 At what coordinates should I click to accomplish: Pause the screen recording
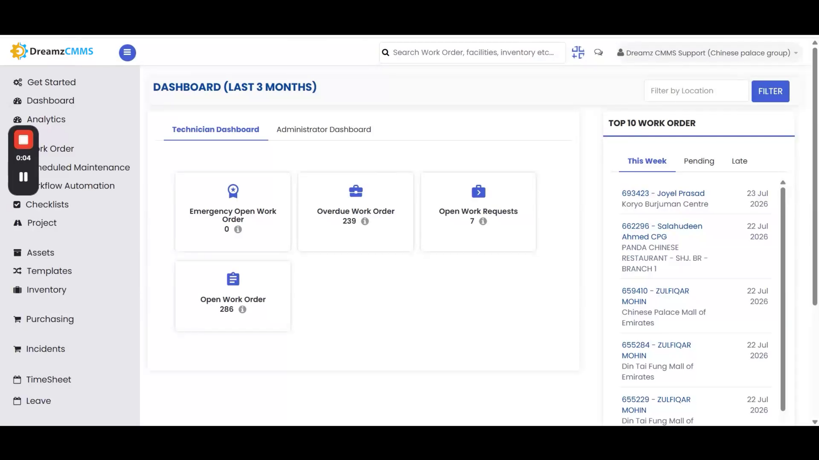click(x=24, y=177)
